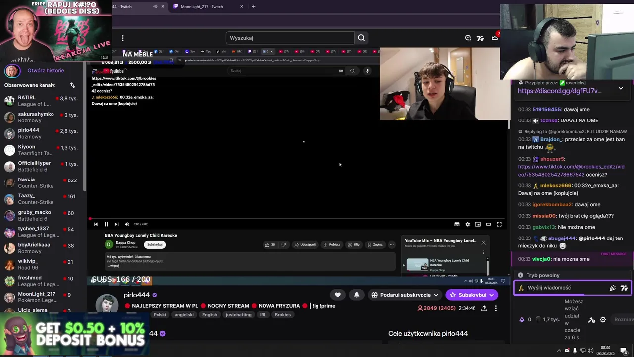Screen dimensions: 634x357
Task: Open three-dot menu beside stream share icon
Action: (496, 308)
